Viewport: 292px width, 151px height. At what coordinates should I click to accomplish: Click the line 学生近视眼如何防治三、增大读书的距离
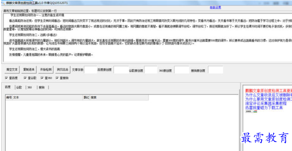click(x=34, y=49)
